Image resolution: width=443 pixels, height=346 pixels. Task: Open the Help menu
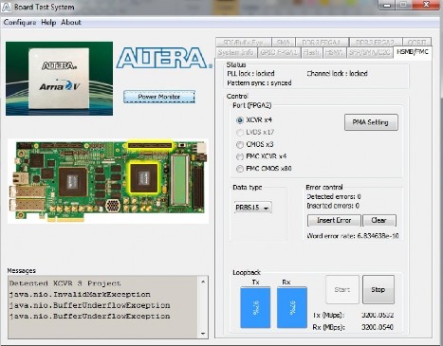click(x=48, y=23)
